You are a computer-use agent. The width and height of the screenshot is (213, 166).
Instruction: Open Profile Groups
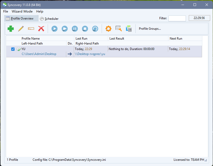(150, 29)
